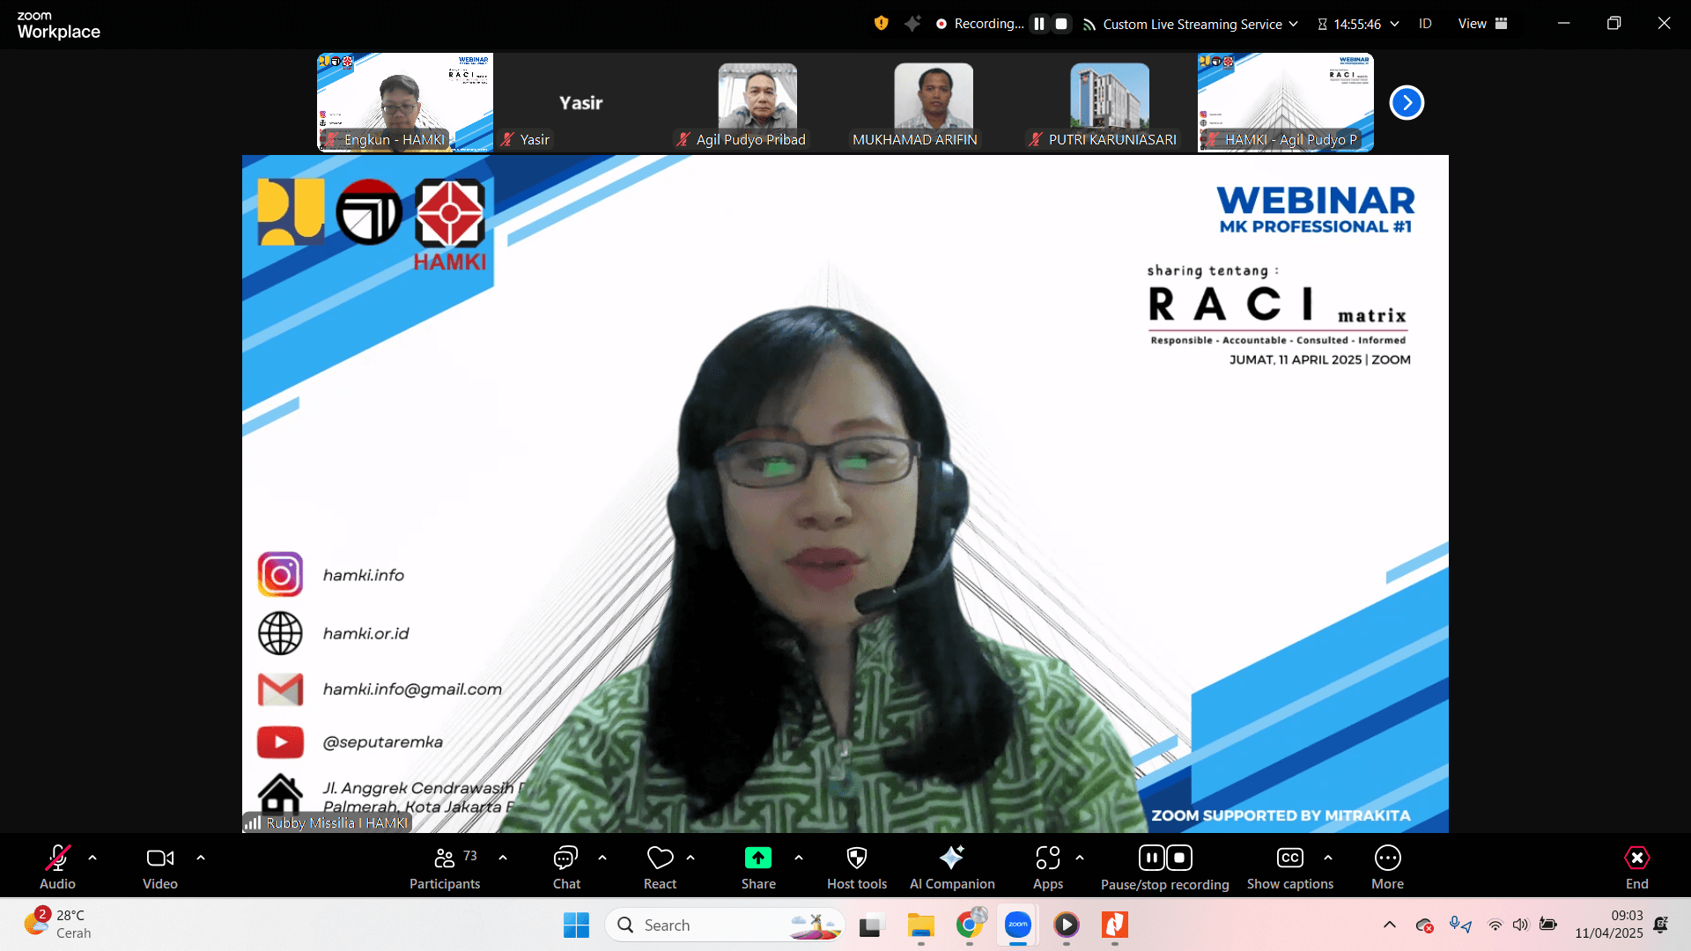
Task: Expand the Custom Live Streaming Service dropdown
Action: 1293,24
